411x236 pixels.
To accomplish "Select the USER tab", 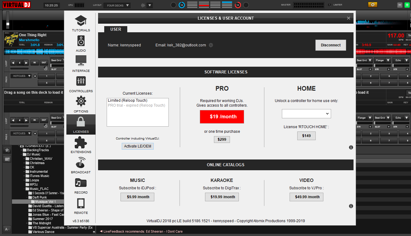I will click(x=116, y=29).
